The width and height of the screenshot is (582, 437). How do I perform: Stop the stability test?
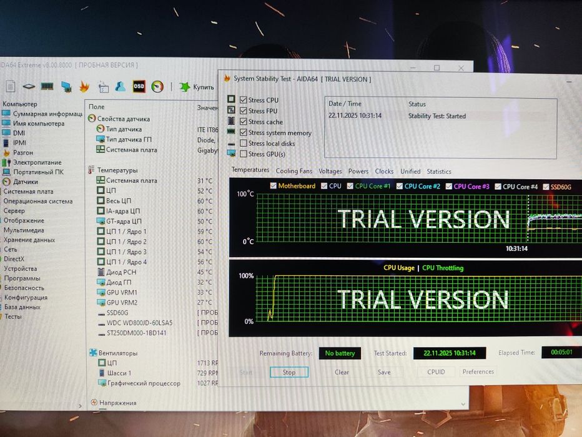click(x=289, y=372)
